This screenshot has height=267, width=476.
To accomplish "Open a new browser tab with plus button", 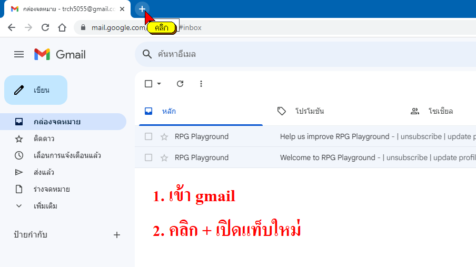I will (142, 9).
